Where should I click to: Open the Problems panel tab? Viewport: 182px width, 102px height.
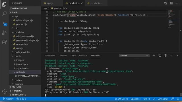[50, 56]
